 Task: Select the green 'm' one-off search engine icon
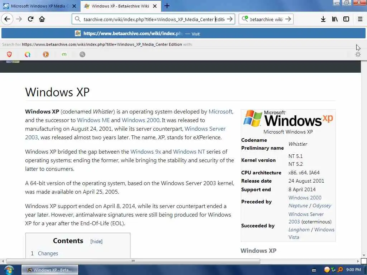pyautogui.click(x=64, y=54)
